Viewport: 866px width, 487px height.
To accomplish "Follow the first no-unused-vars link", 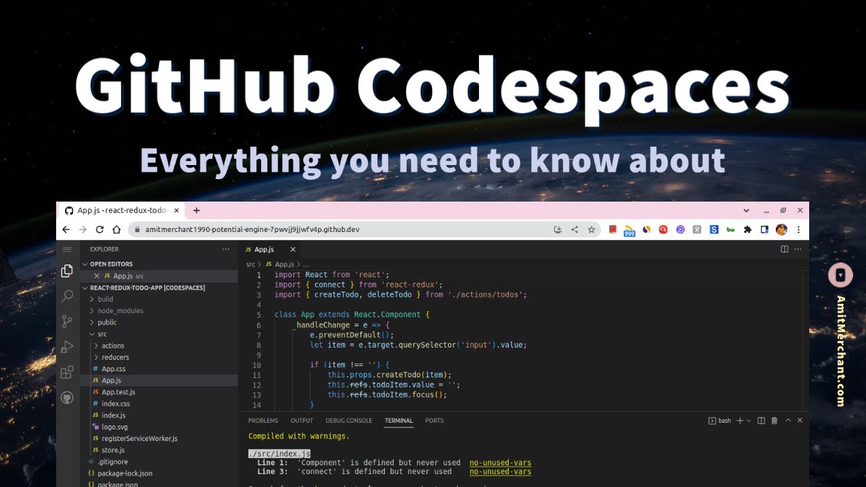I will (500, 463).
